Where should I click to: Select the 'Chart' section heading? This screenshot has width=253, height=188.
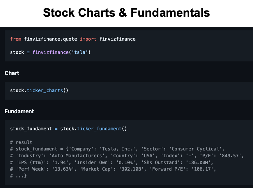click(x=12, y=73)
